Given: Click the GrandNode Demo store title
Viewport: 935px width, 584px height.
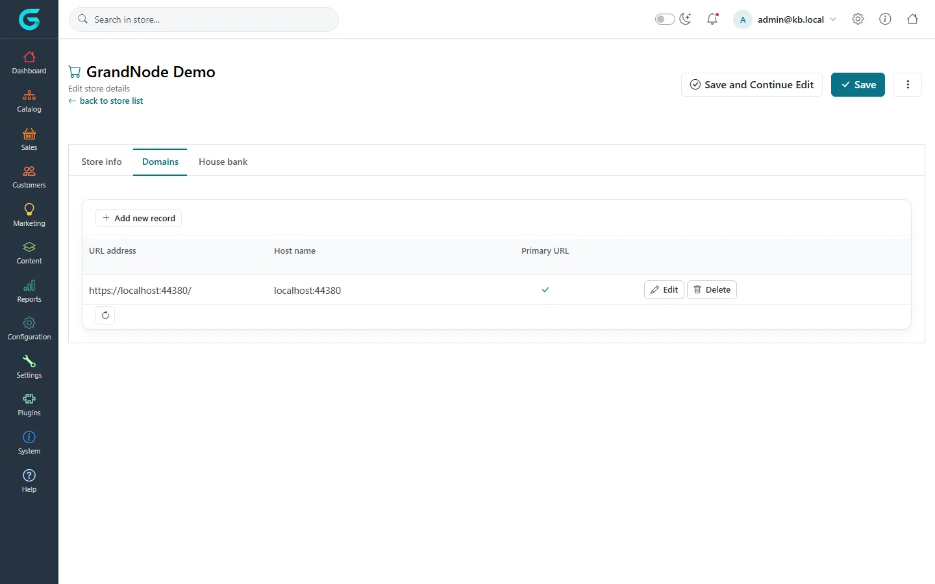Looking at the screenshot, I should click(151, 71).
